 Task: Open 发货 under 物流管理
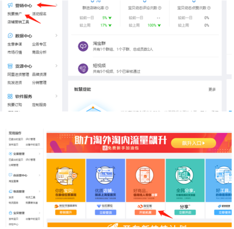[11, 197]
